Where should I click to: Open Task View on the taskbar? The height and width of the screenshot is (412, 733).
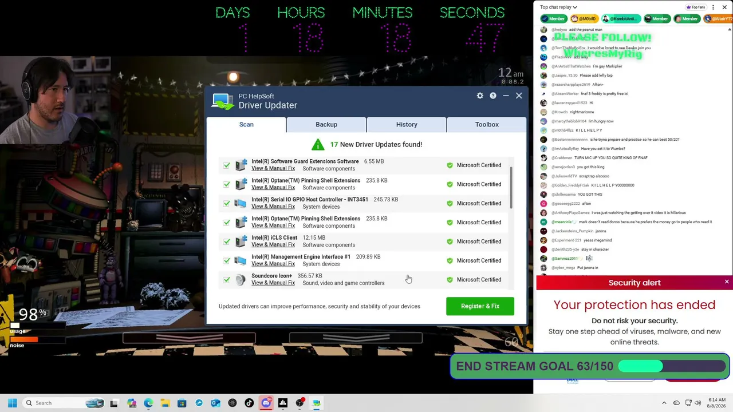(114, 403)
